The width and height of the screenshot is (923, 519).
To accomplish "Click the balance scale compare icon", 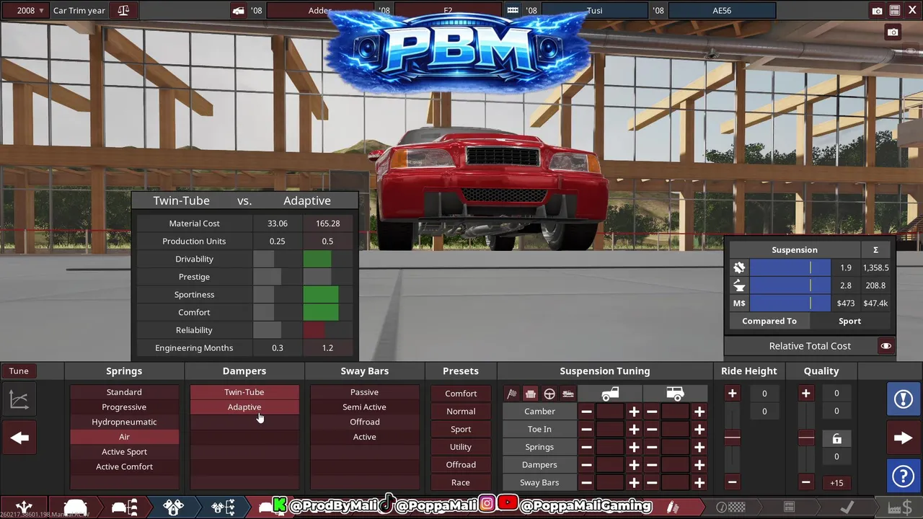I will click(x=123, y=10).
